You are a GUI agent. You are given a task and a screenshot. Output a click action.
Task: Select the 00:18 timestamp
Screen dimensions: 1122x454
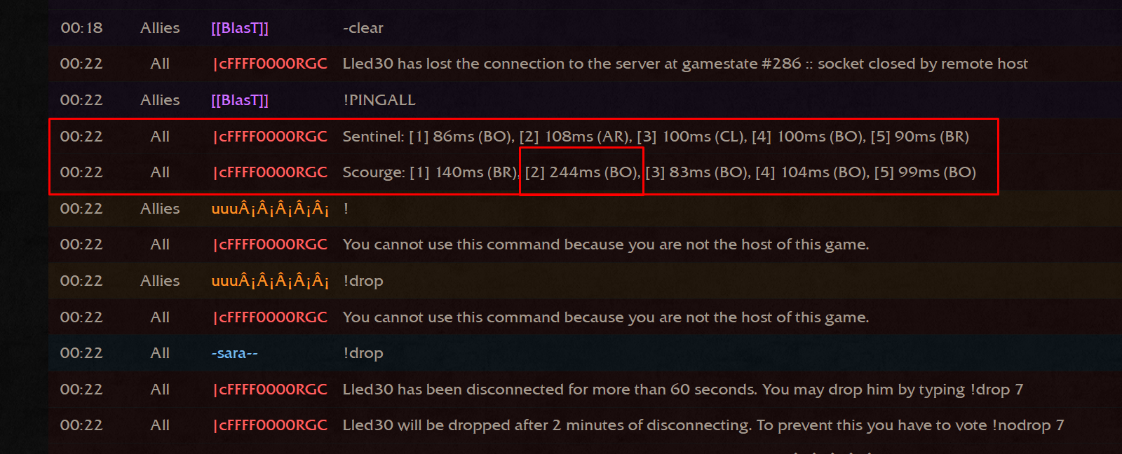[81, 28]
